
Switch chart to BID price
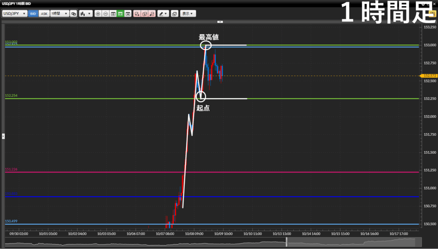[33, 14]
